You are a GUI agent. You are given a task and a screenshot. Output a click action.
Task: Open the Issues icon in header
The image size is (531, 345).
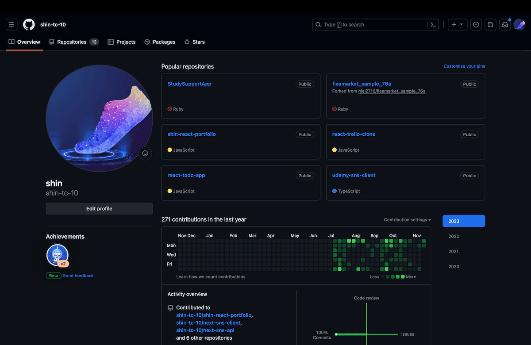(x=476, y=25)
